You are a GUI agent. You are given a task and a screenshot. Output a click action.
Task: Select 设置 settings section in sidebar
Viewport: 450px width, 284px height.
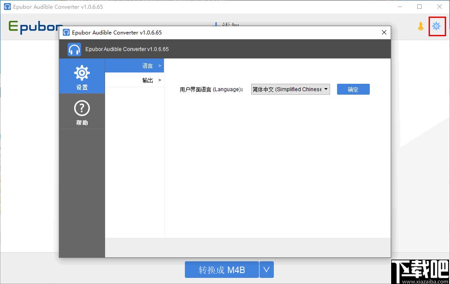[82, 76]
